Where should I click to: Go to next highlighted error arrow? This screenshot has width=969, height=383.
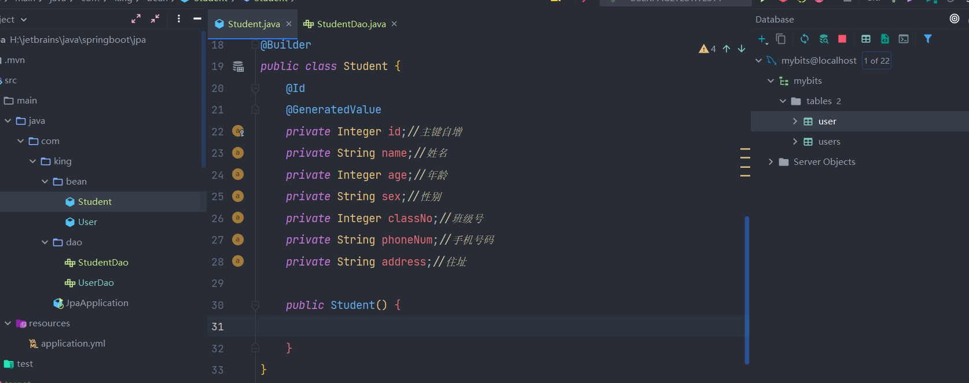coord(742,49)
